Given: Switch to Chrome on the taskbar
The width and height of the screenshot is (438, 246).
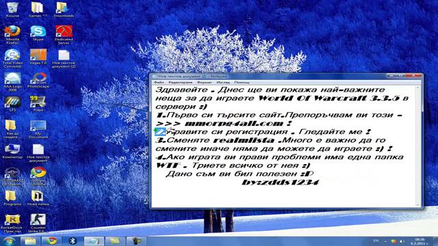Looking at the screenshot, I should tap(51, 241).
